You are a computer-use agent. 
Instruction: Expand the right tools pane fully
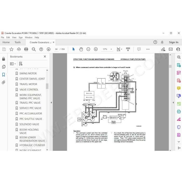tap(179, 148)
